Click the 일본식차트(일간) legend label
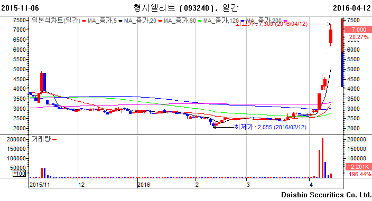Viewport: 372px width, 201px height. 56,21
